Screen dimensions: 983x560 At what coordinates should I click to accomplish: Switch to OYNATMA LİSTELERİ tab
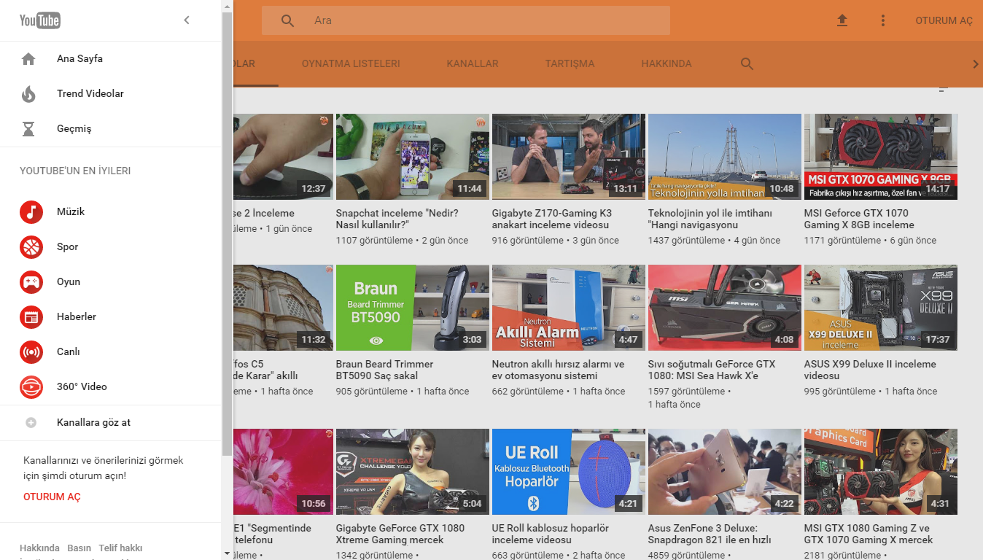[351, 64]
